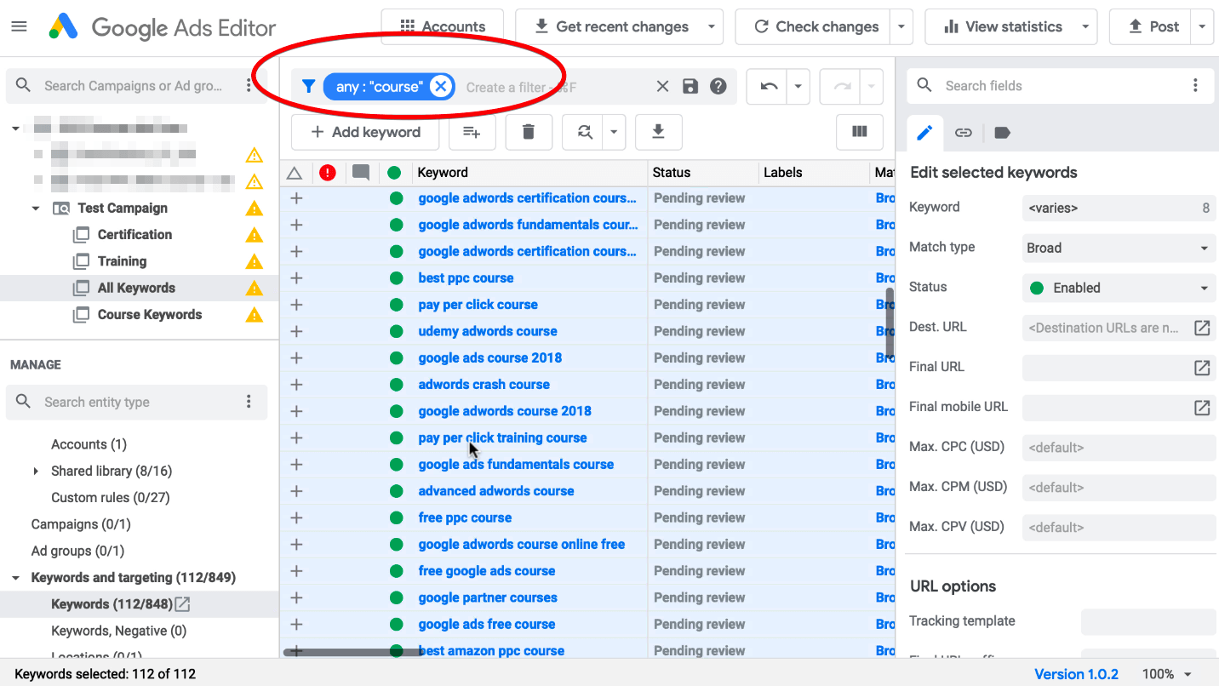
Task: Click the Accounts button
Action: [x=443, y=26]
